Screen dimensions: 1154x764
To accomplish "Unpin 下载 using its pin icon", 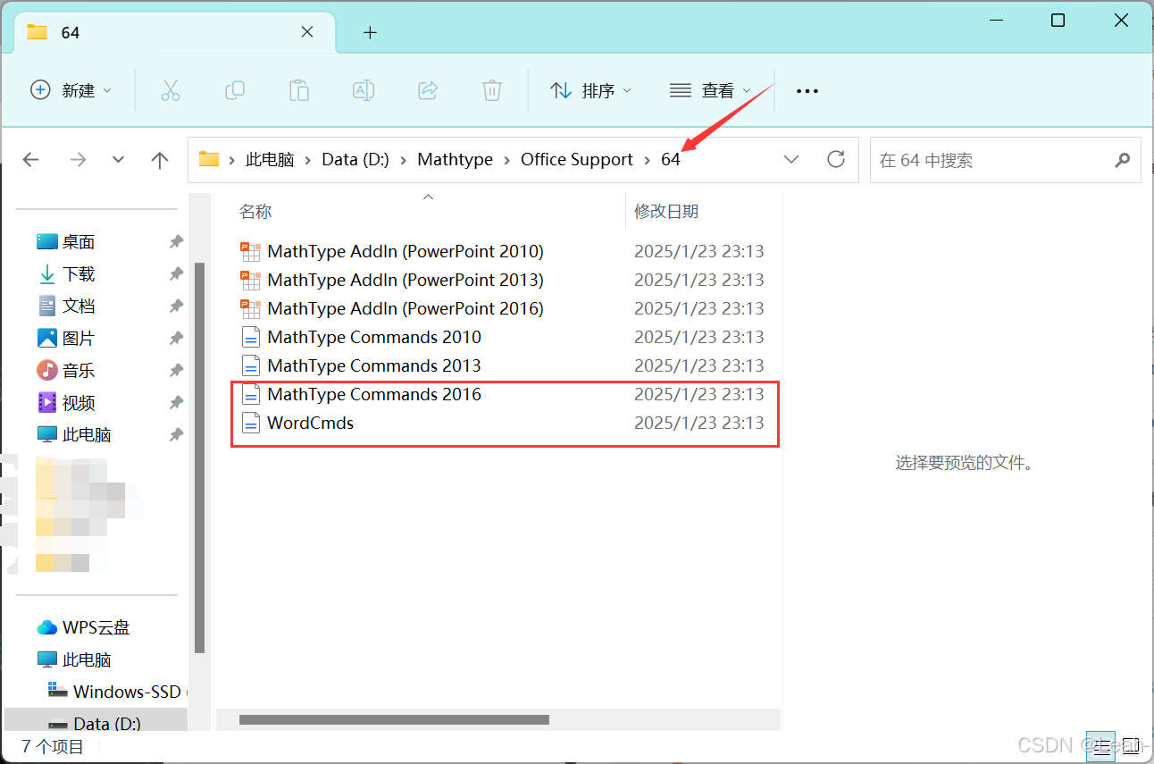I will pyautogui.click(x=176, y=274).
